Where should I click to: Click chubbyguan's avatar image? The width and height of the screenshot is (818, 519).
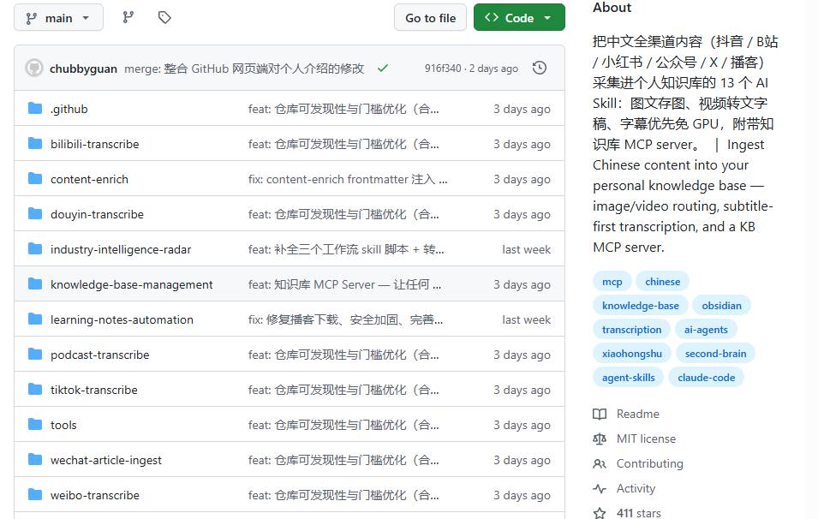[x=34, y=68]
